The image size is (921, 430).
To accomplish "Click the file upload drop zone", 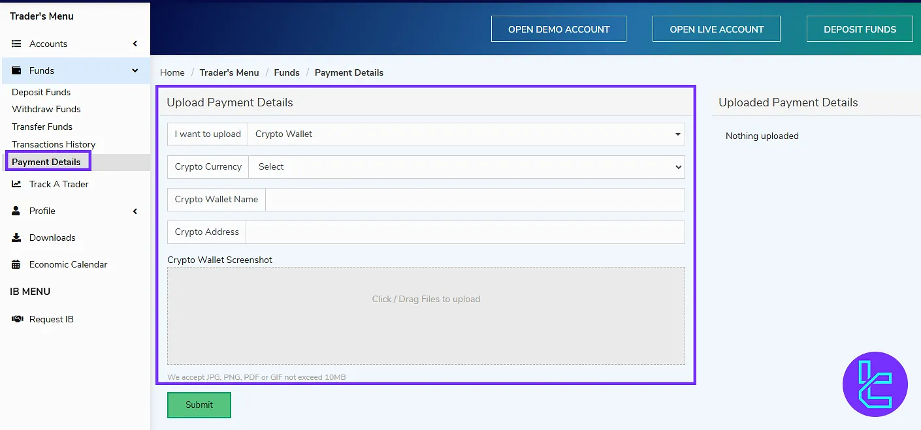I will (426, 316).
